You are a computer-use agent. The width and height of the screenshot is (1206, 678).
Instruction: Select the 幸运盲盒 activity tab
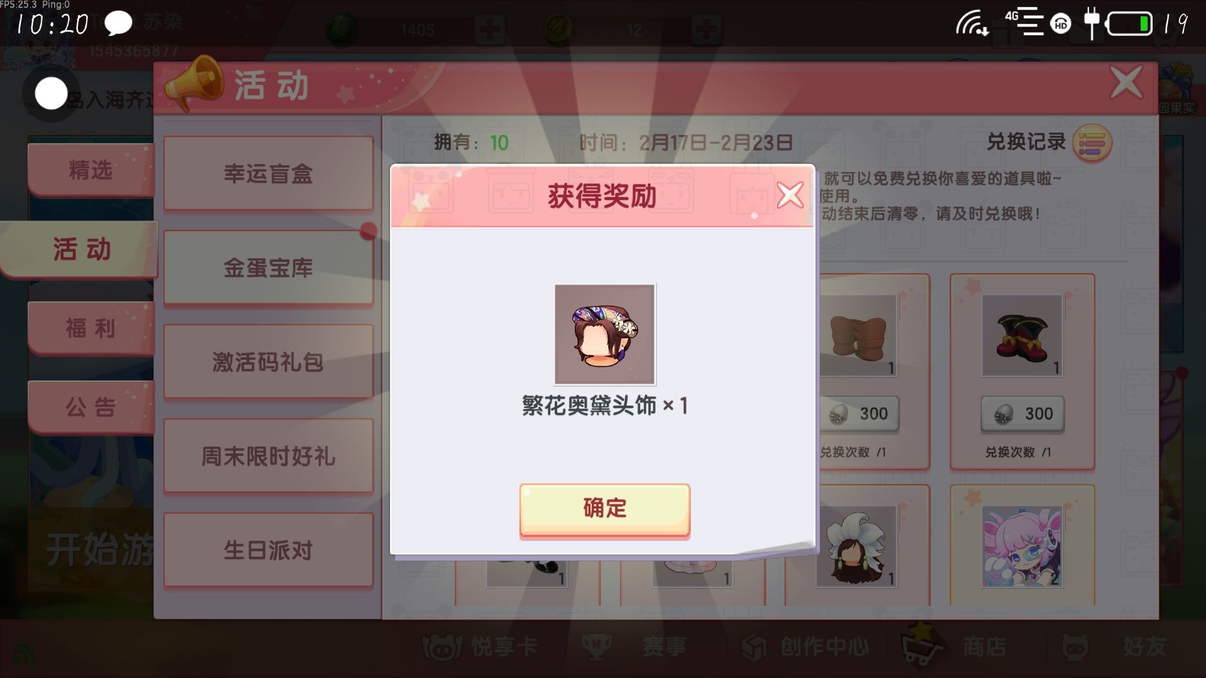coord(268,173)
